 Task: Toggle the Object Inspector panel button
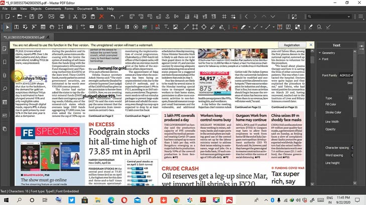[361, 48]
